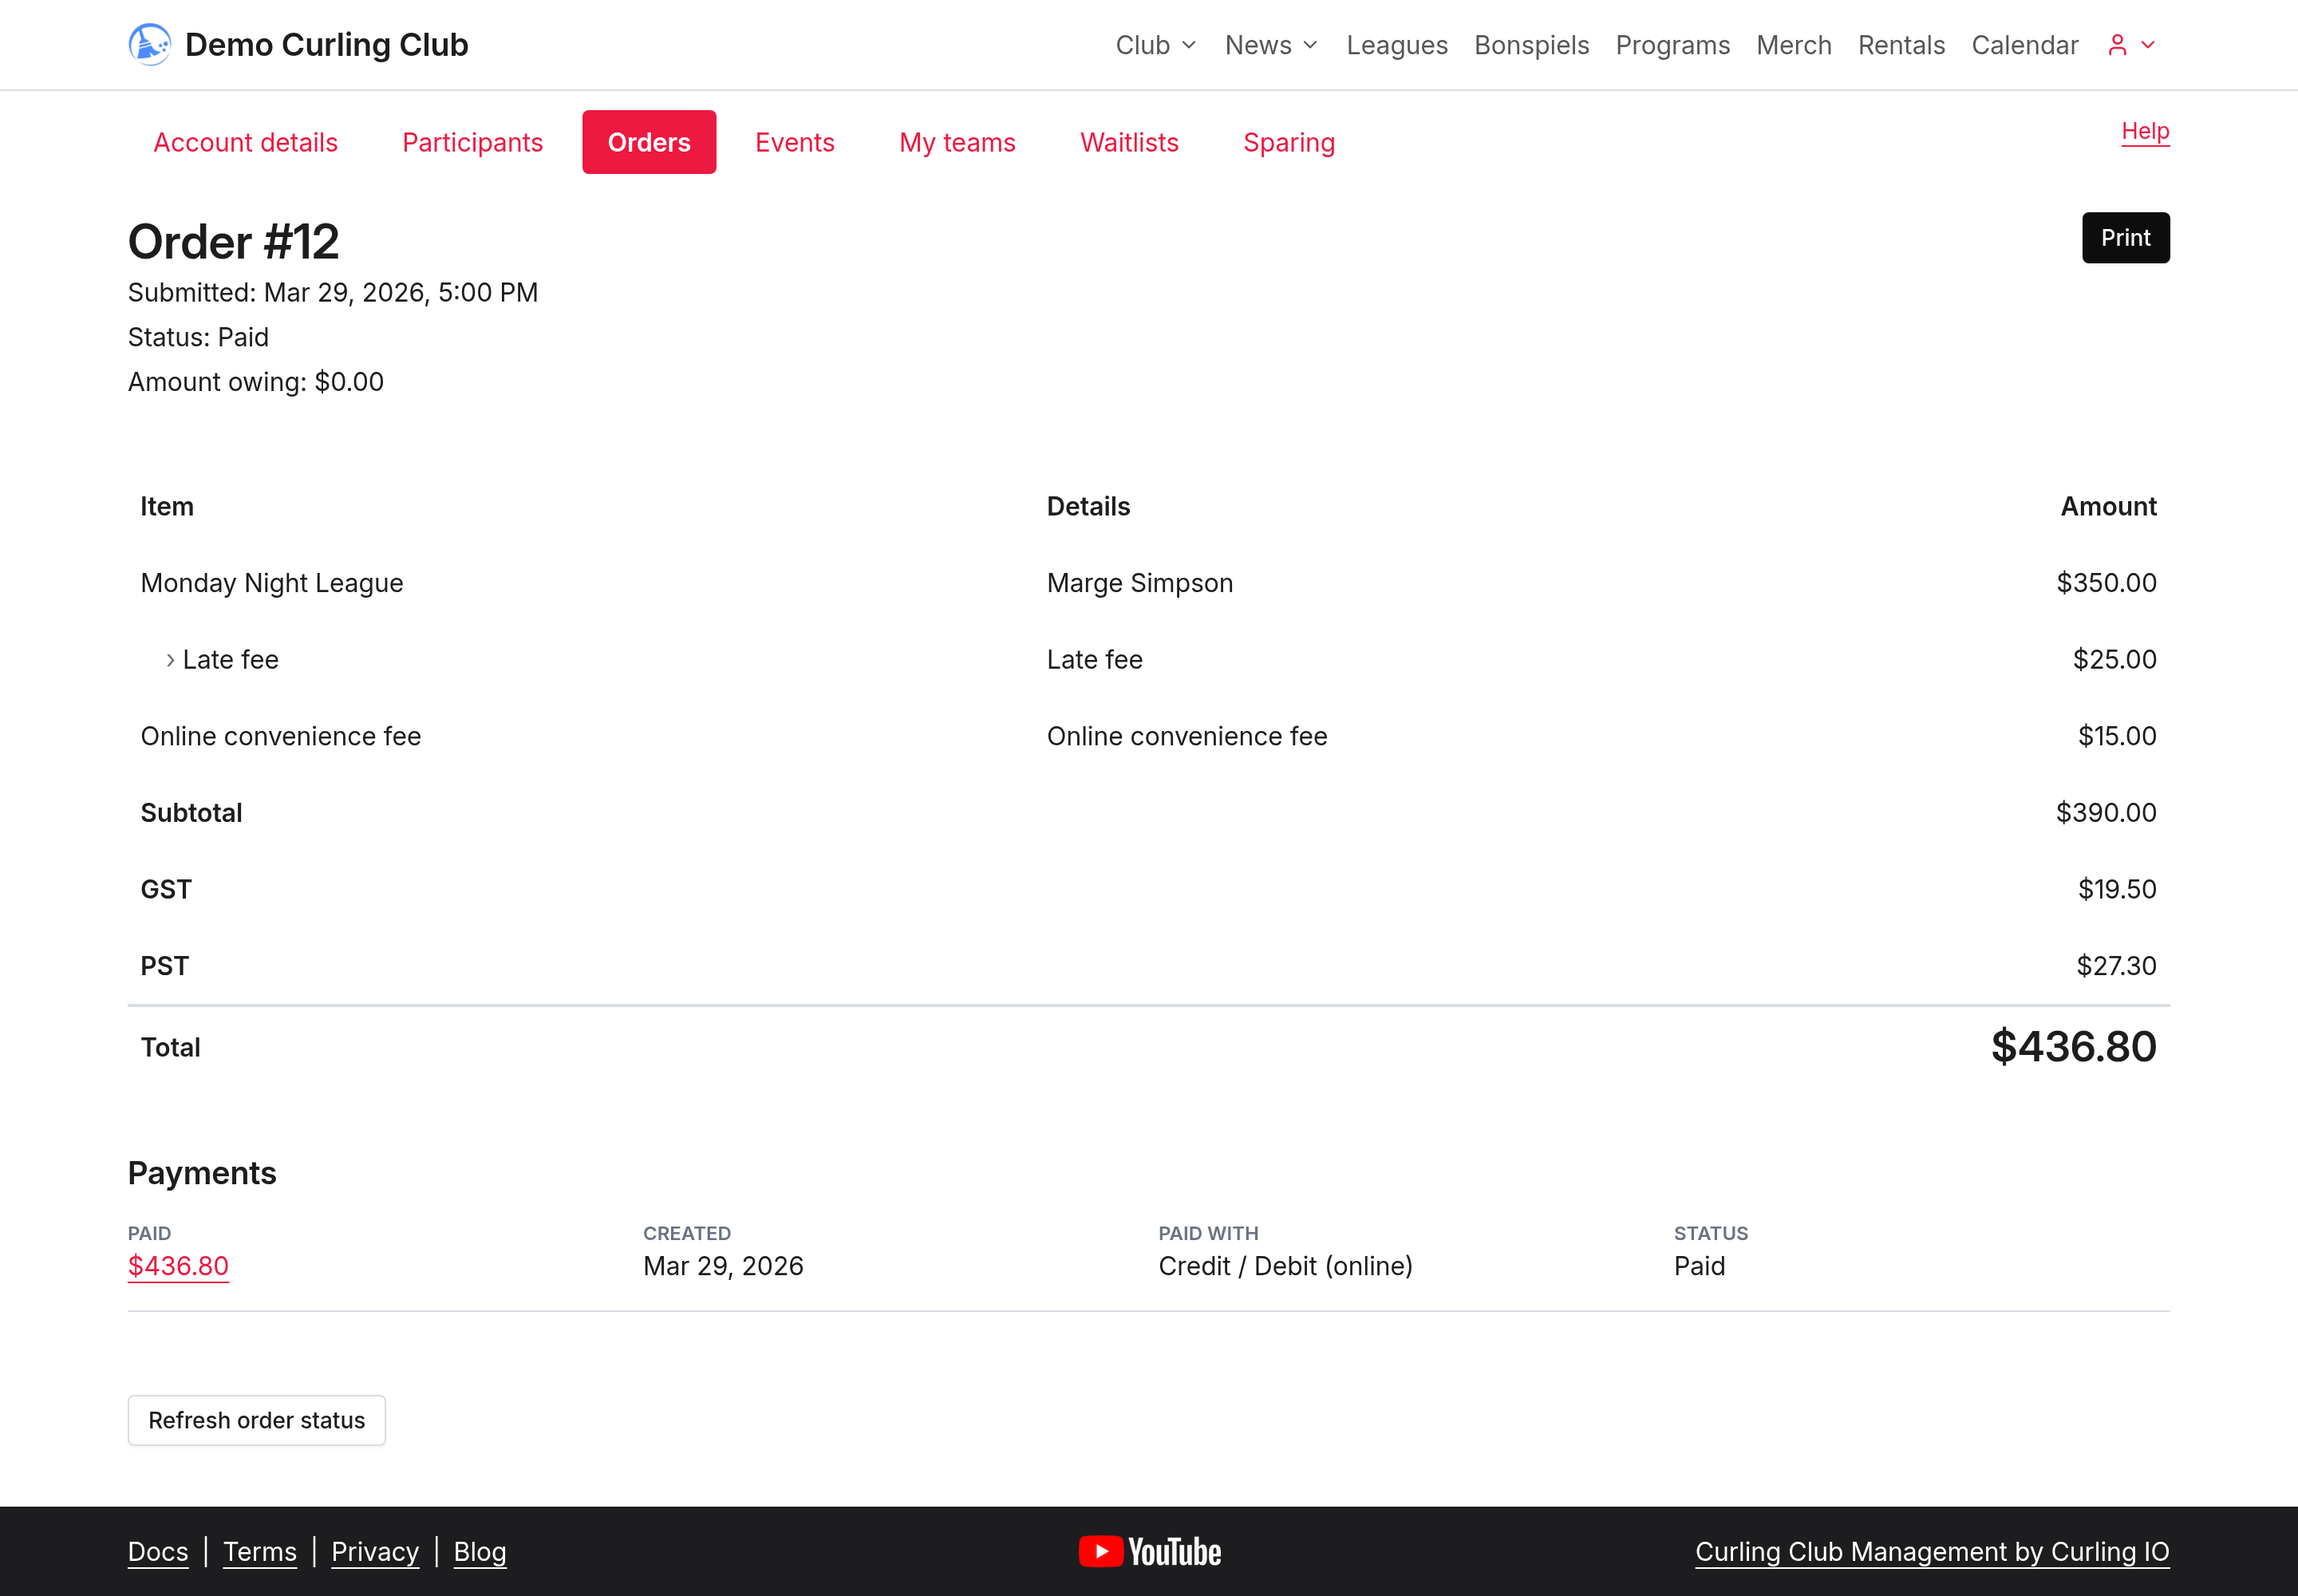
Task: Expand the News dropdown menu
Action: point(1271,45)
